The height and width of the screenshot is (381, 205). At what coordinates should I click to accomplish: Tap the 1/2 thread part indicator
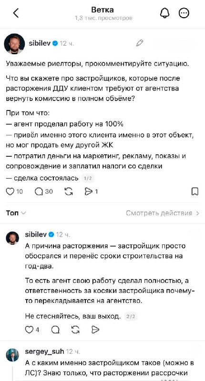88,178
